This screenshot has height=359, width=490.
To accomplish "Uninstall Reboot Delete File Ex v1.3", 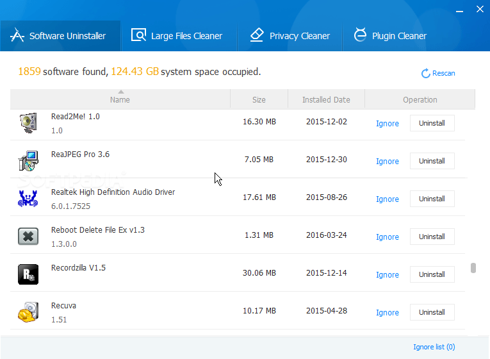I will pyautogui.click(x=432, y=237).
